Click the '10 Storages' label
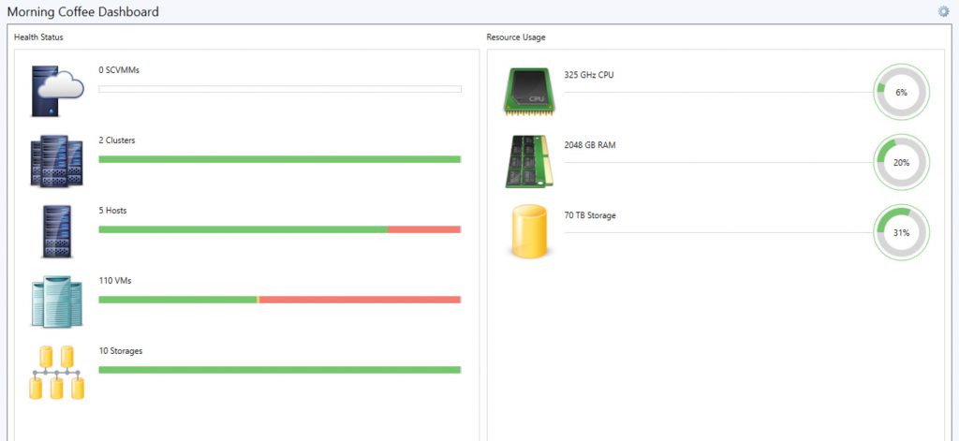Screen dimensions: 959x441 pos(121,351)
